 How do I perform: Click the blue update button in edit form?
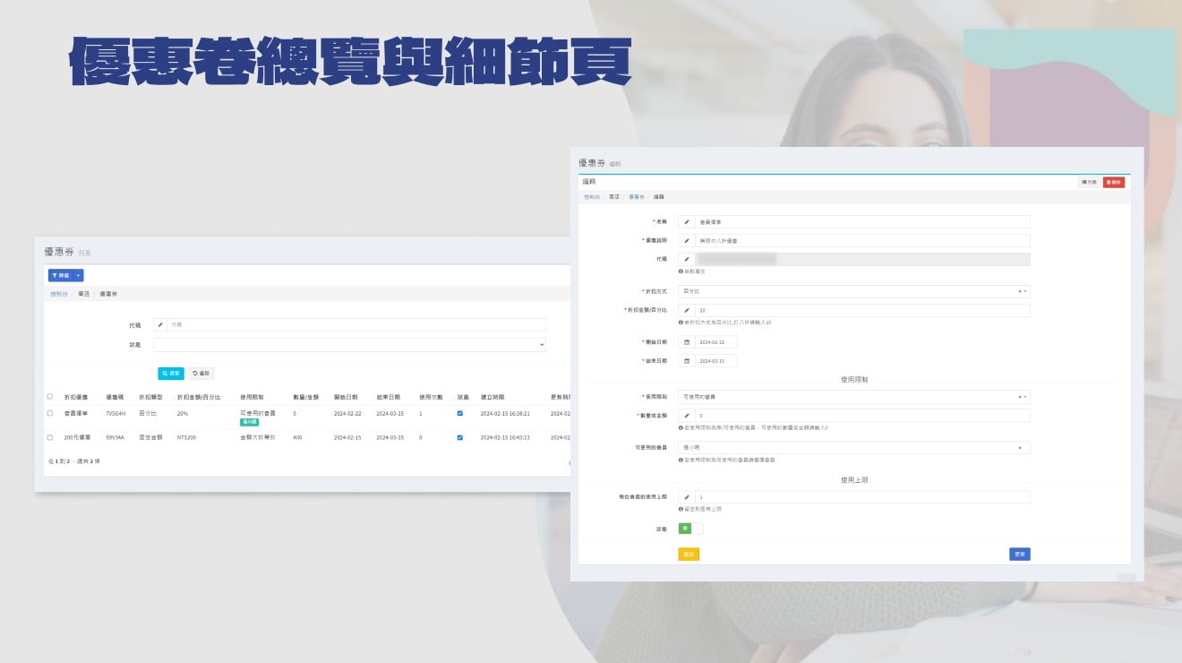pyautogui.click(x=1020, y=555)
